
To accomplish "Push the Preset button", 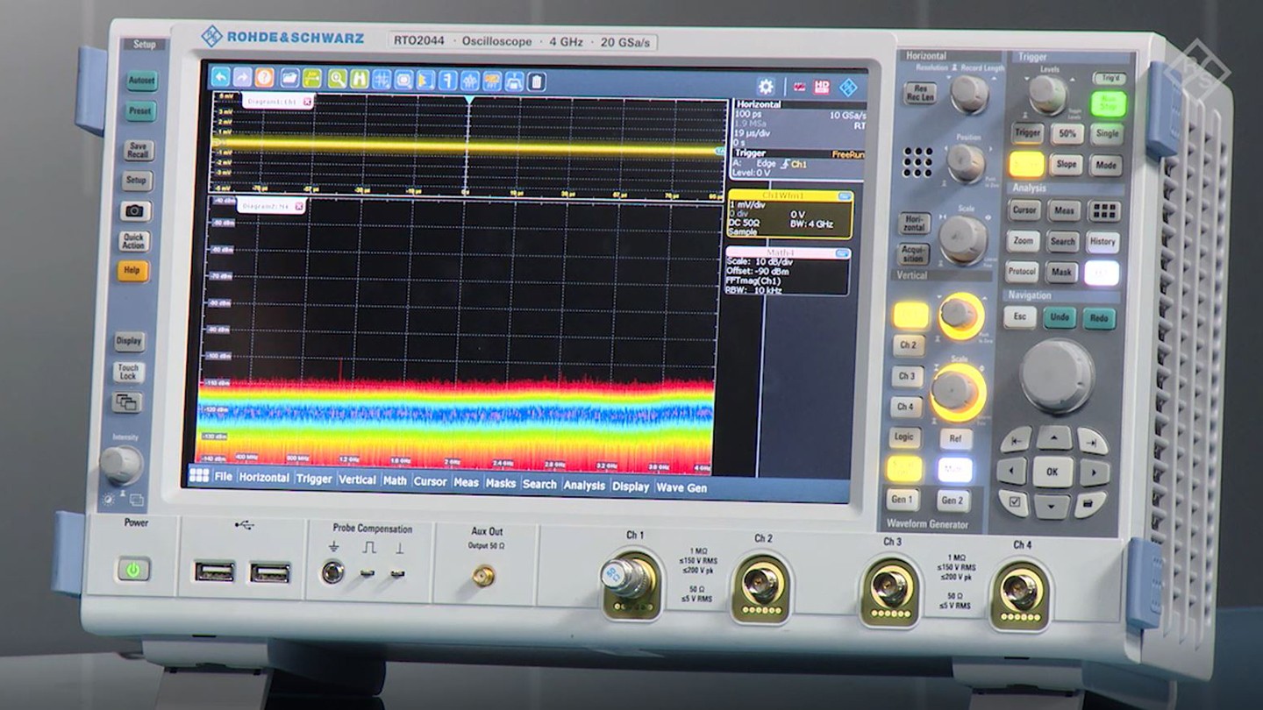I will 139,111.
